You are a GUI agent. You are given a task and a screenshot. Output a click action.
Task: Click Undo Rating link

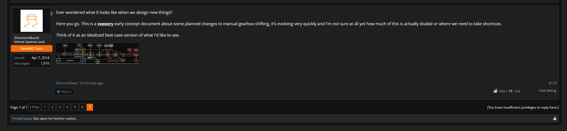coord(547,91)
